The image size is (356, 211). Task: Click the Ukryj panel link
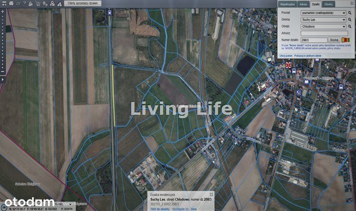[286, 55]
